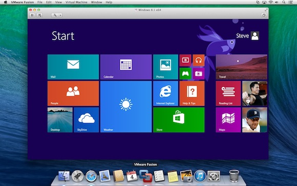The height and width of the screenshot is (186, 297).
Task: Open Contacts from the Dock
Action: [x=118, y=176]
